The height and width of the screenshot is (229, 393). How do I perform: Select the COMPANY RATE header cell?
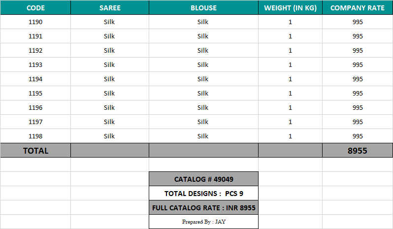tap(358, 8)
